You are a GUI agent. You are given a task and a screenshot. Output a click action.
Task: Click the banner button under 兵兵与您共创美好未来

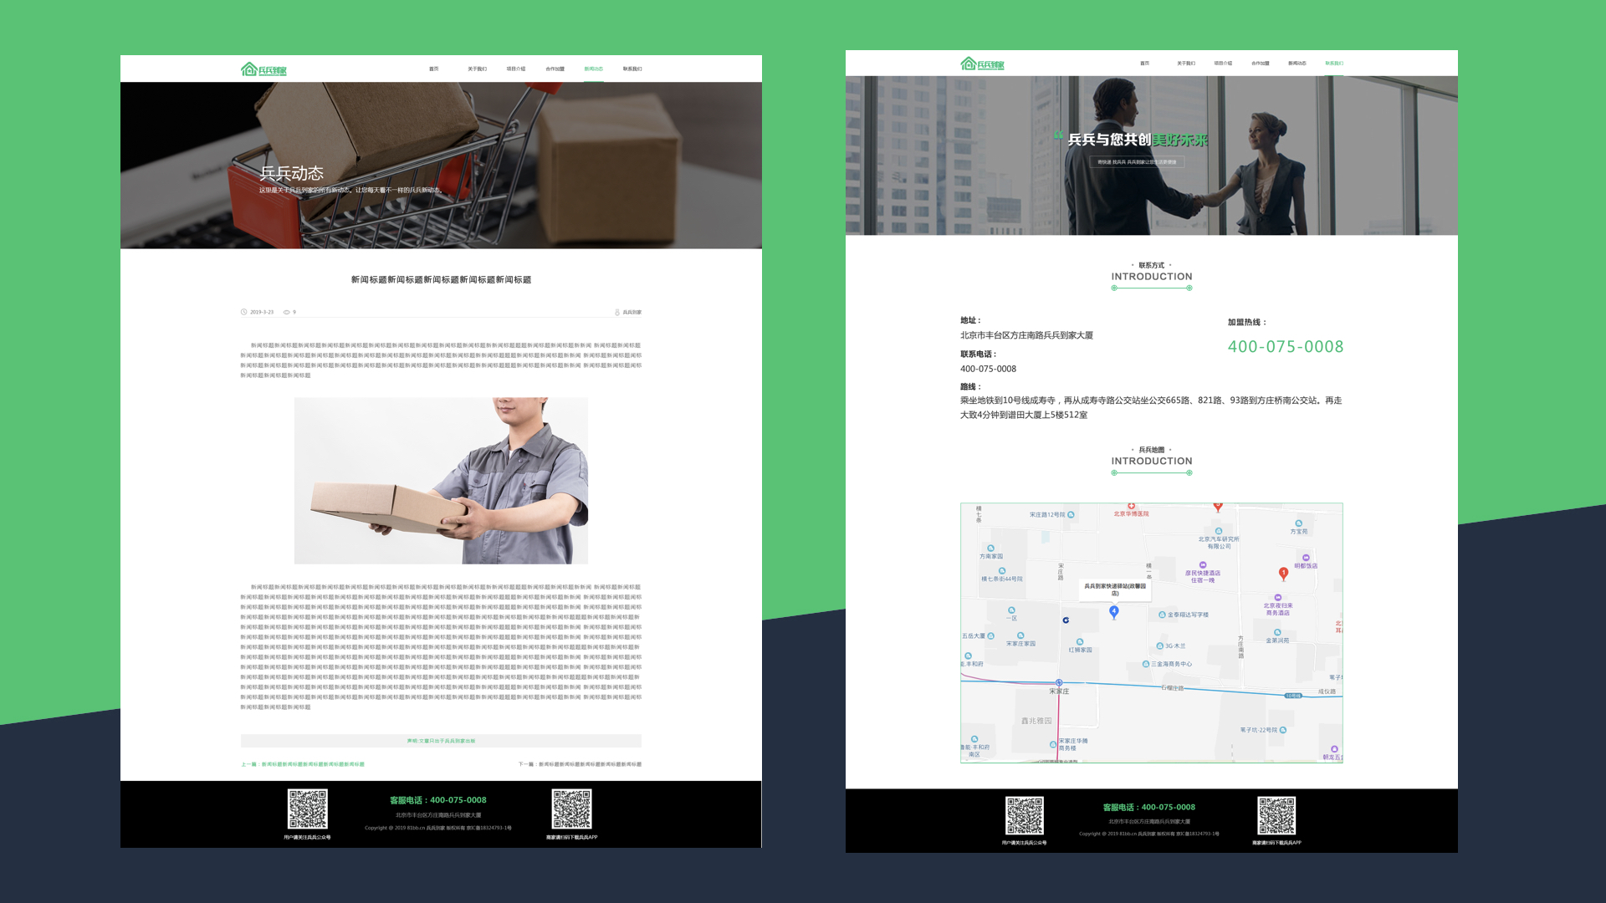click(1136, 162)
